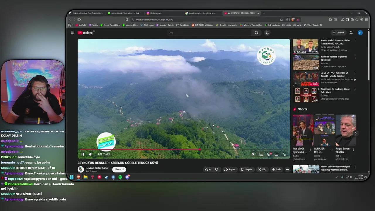The height and width of the screenshot is (211, 375).
Task: Open options for Palu Ailesi video
Action: 355,89
